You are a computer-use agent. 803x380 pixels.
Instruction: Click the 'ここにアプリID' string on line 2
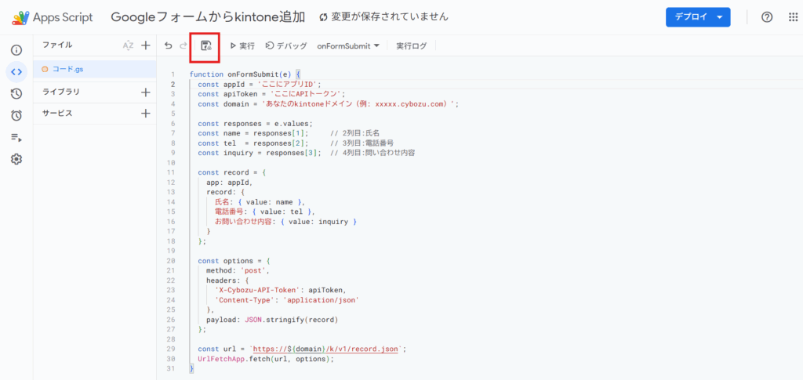(x=287, y=85)
